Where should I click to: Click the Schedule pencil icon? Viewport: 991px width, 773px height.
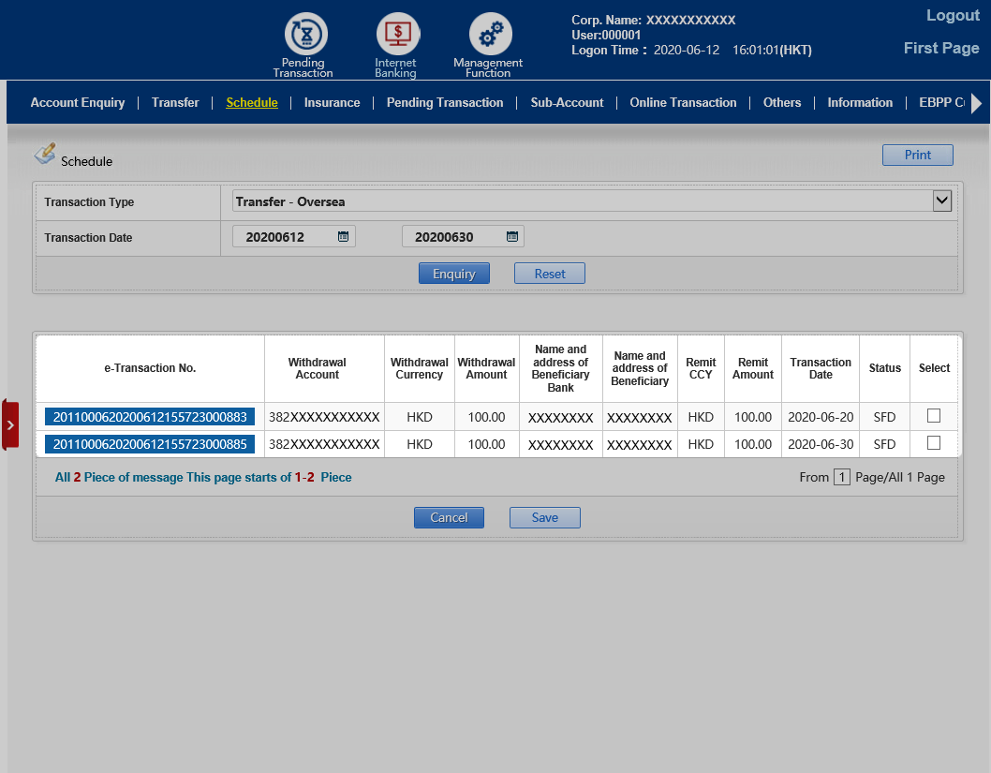[x=45, y=155]
